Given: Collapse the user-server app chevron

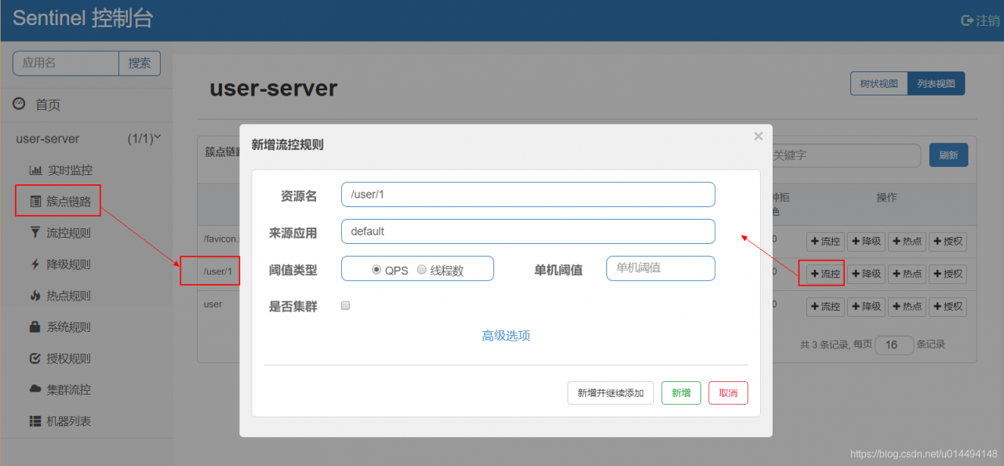Looking at the screenshot, I should (158, 137).
